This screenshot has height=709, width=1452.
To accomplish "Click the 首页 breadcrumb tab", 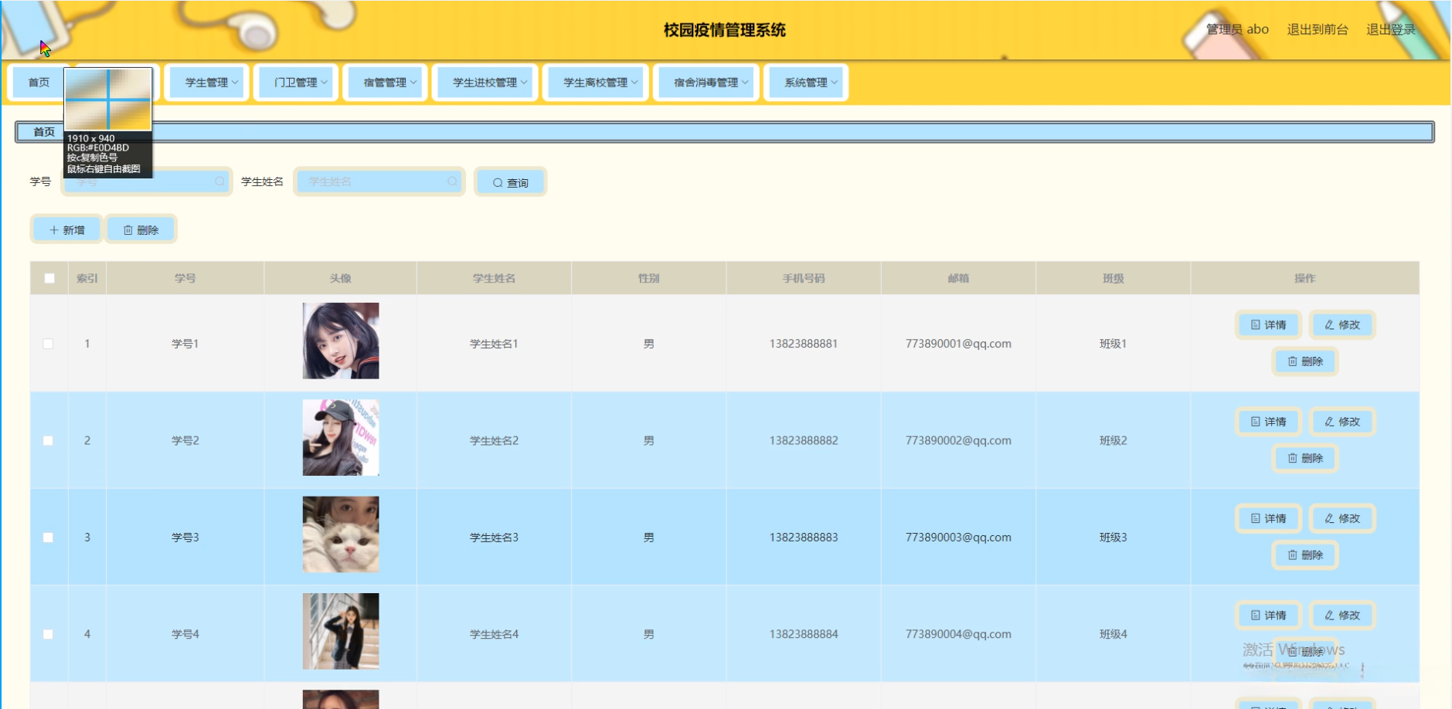I will (44, 132).
